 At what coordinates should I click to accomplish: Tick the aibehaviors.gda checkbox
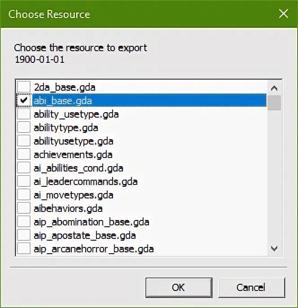[24, 208]
